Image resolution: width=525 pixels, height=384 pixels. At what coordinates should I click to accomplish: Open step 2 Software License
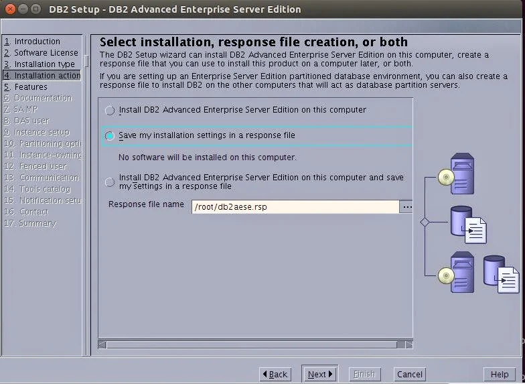point(41,52)
